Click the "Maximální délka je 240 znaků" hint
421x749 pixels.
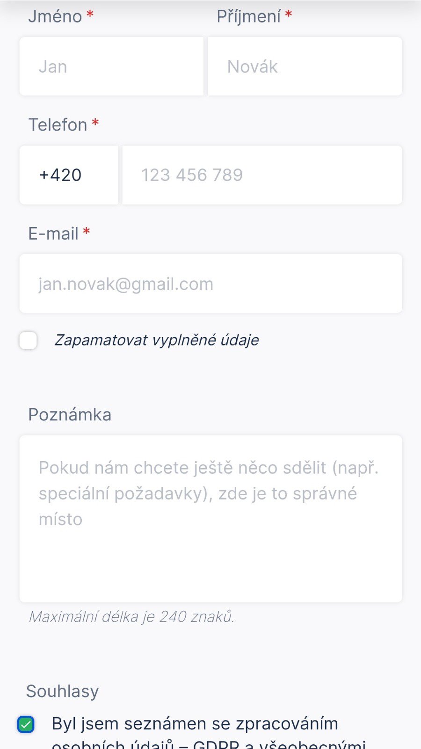131,617
